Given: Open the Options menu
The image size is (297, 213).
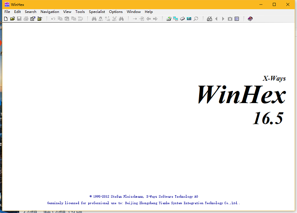Looking at the screenshot, I should (x=116, y=12).
